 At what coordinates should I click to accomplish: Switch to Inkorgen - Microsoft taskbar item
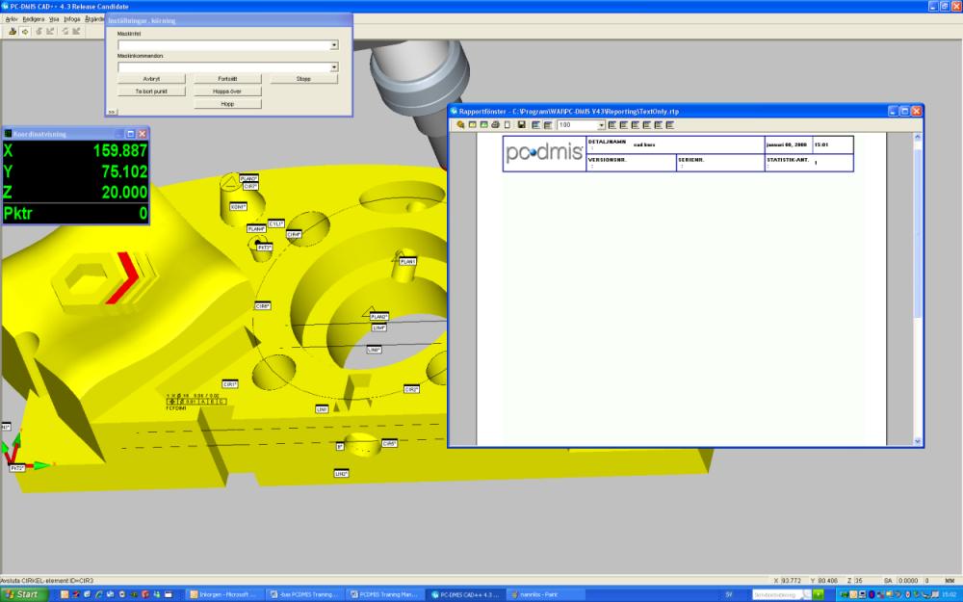tap(224, 594)
